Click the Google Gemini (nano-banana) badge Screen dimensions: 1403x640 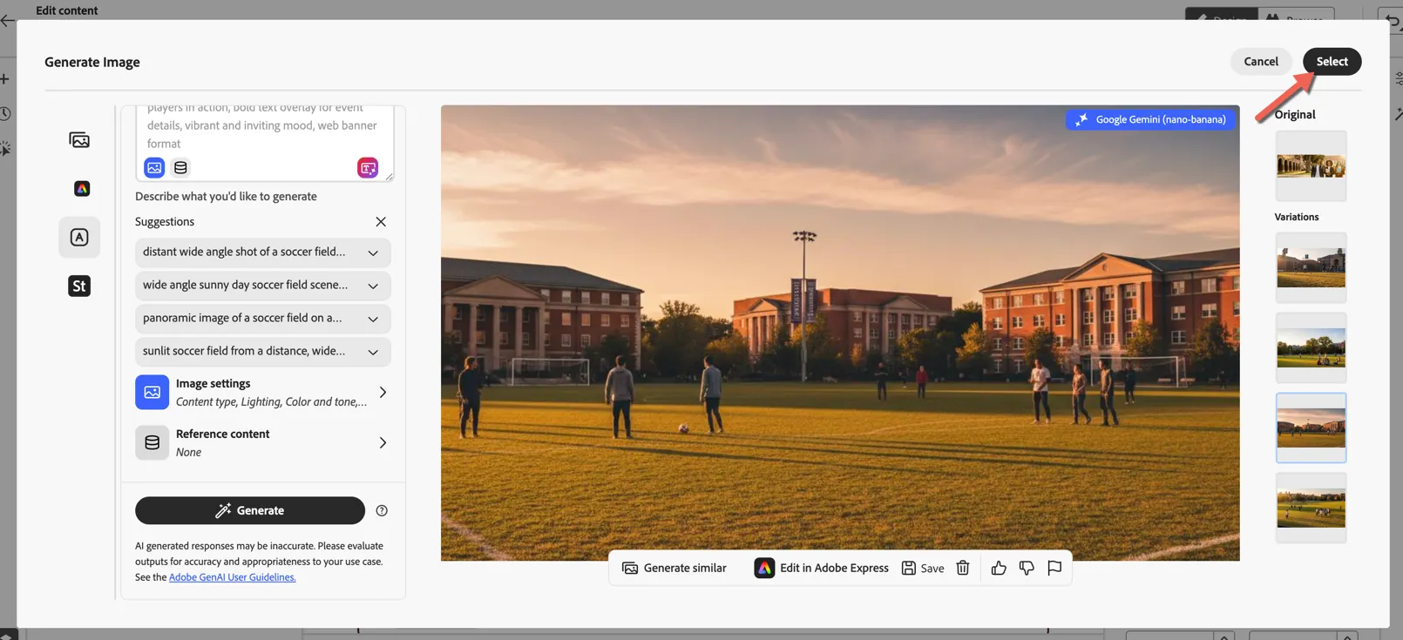tap(1150, 119)
